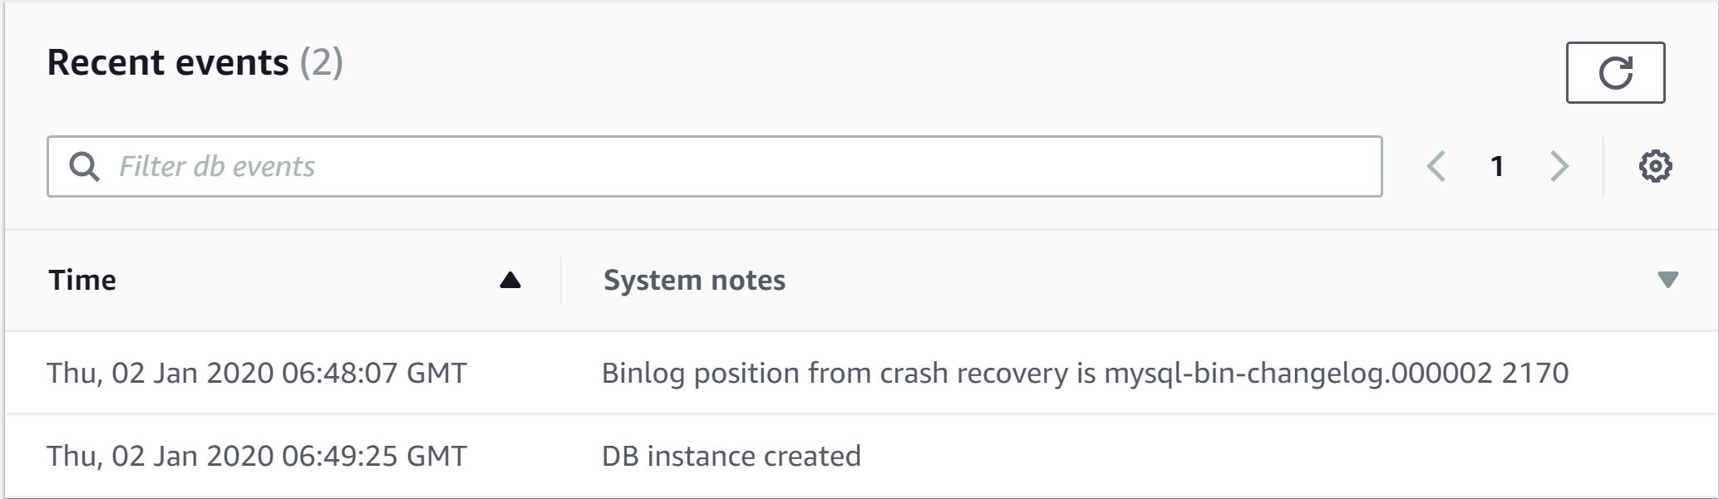Click page number 1 in pagination
Screen dimensions: 1719x499
pyautogui.click(x=1498, y=166)
